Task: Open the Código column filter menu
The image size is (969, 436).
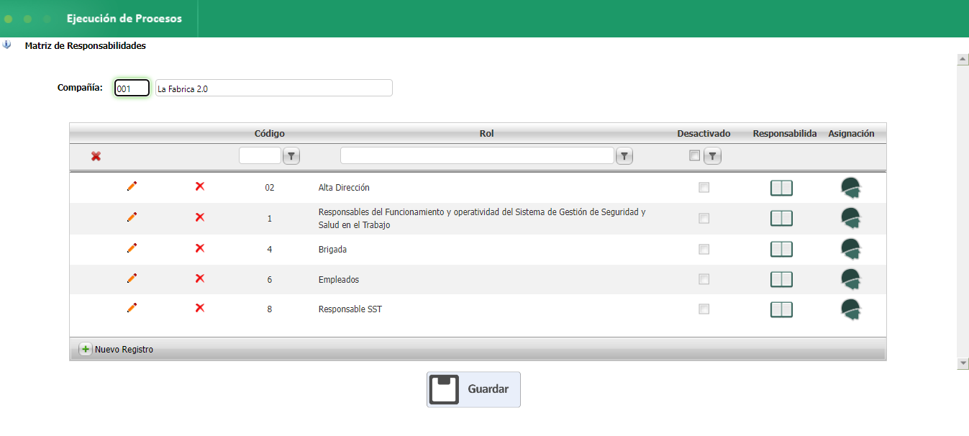Action: 291,156
